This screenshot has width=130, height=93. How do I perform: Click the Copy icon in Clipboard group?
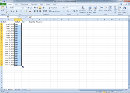pyautogui.click(x=6, y=9)
